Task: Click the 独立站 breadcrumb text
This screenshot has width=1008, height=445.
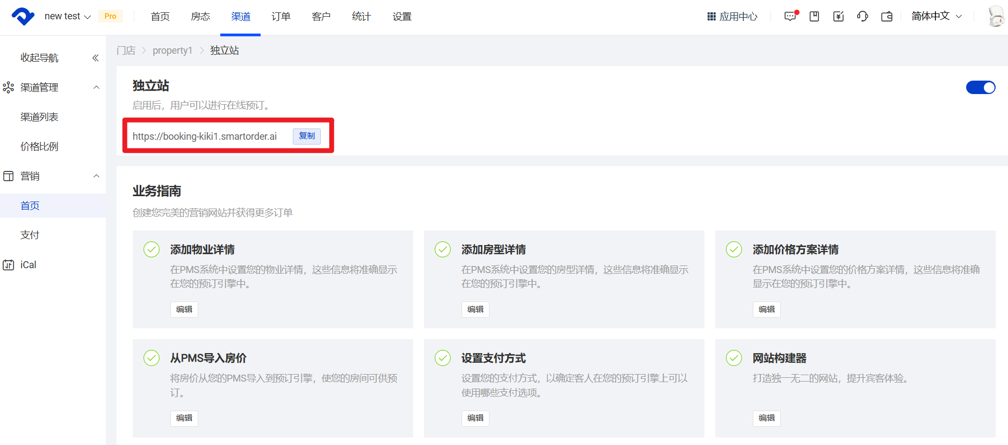Action: 225,51
